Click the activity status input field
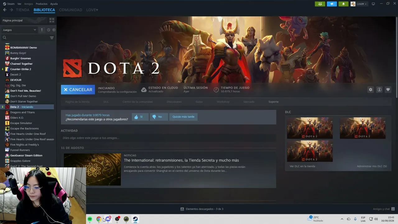398x224 pixels. (168, 138)
